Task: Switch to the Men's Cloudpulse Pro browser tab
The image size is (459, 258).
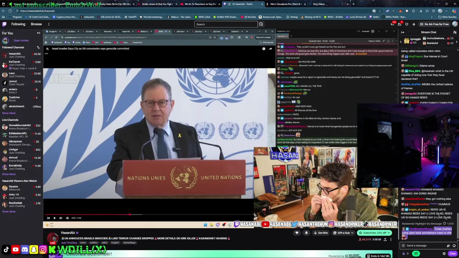Action: 285,4
